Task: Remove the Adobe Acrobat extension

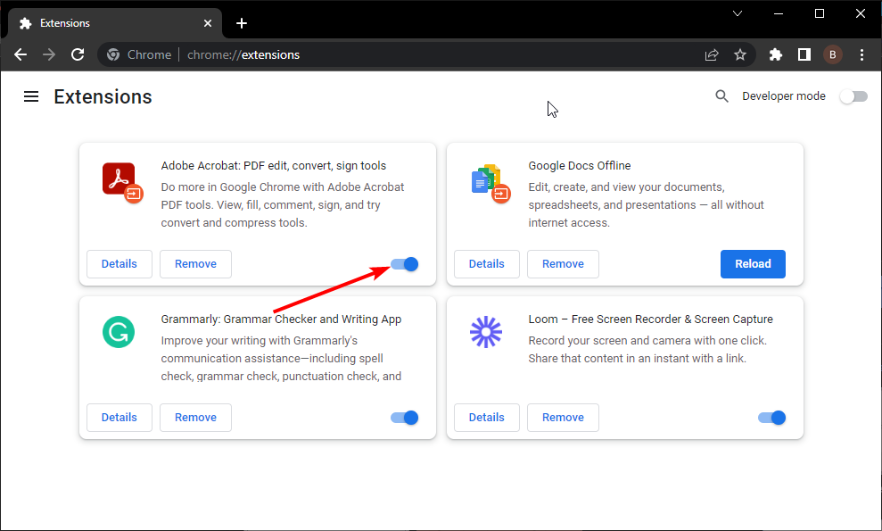Action: coord(195,264)
